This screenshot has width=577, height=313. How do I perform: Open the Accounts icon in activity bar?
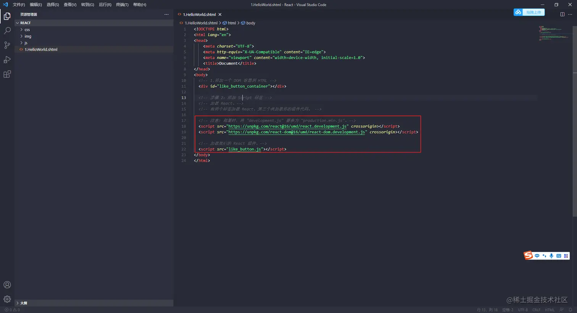click(7, 285)
